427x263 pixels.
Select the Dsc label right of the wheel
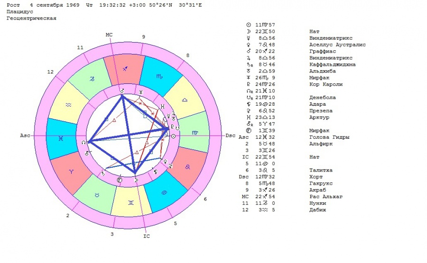click(230, 136)
